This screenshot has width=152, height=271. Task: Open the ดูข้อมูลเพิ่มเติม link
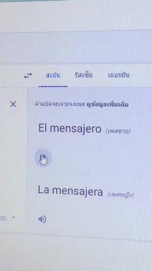coord(108,104)
